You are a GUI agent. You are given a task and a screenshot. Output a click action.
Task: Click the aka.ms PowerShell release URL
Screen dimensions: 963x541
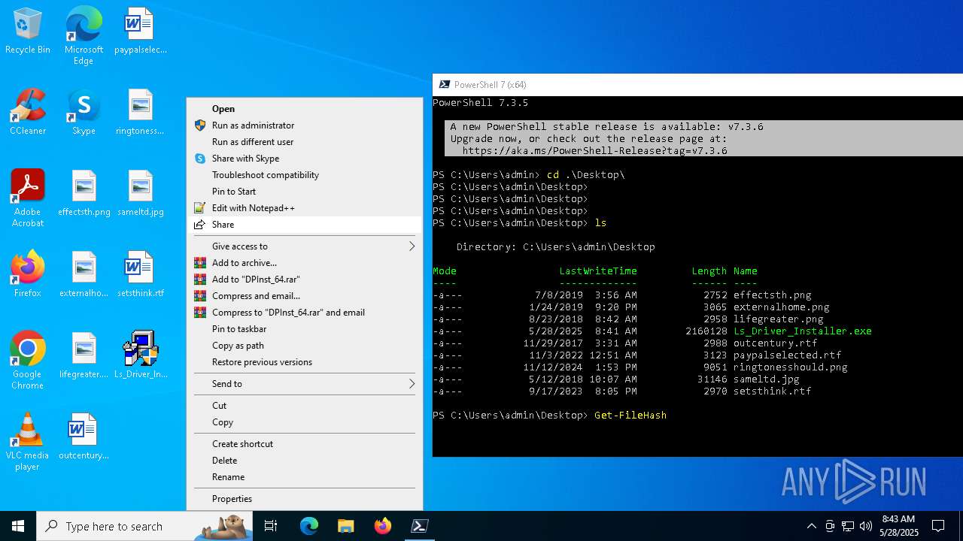tap(594, 151)
